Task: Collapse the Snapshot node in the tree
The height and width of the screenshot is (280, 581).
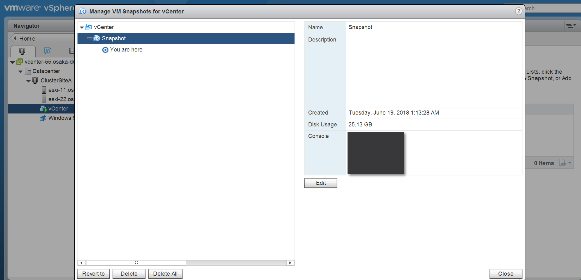Action: (x=90, y=39)
